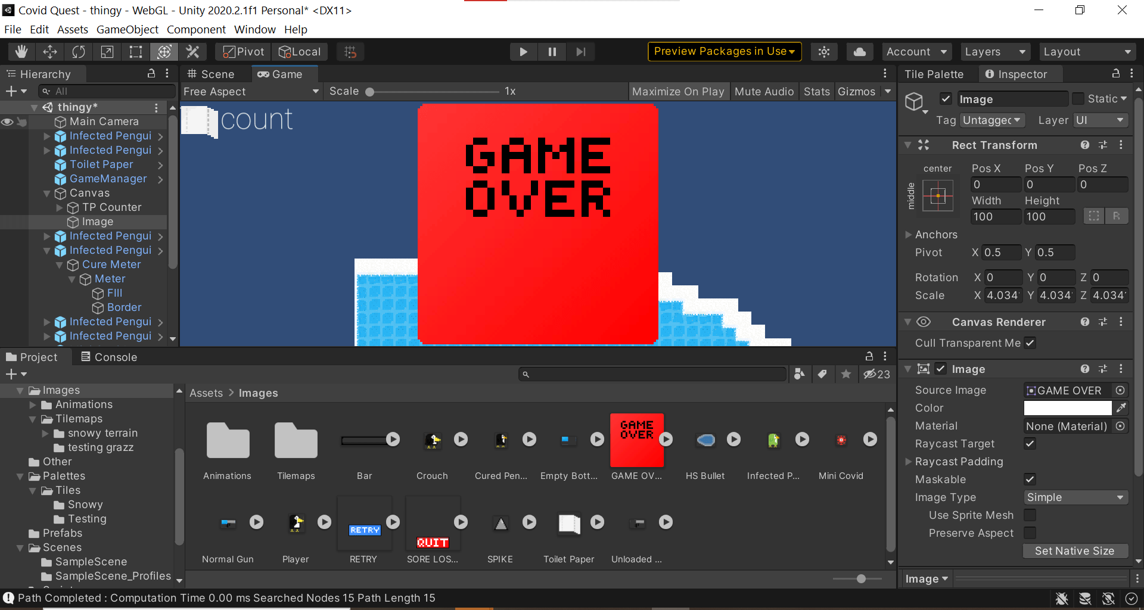
Task: Select the Transform tool
Action: click(164, 52)
